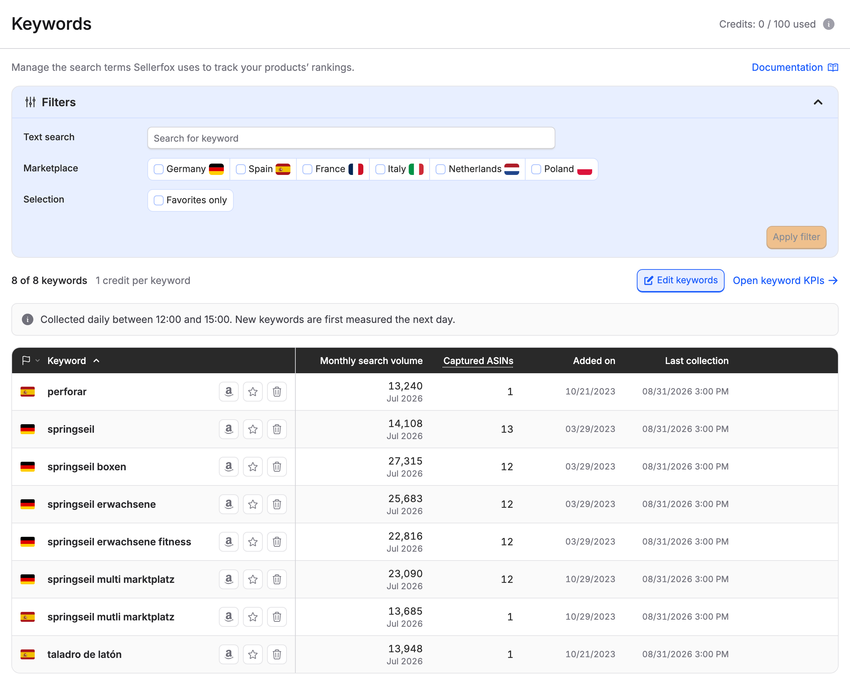Click the credits info icon
The height and width of the screenshot is (699, 850).
[828, 24]
